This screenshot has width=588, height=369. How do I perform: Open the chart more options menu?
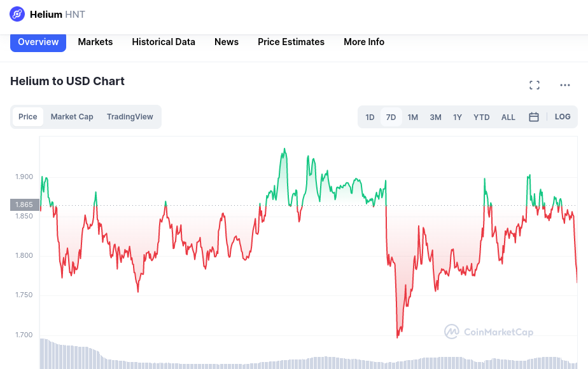[x=564, y=85]
